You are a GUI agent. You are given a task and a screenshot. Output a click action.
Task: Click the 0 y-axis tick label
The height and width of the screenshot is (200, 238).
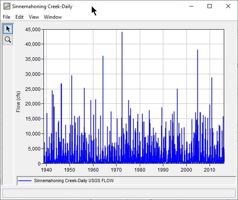39,163
